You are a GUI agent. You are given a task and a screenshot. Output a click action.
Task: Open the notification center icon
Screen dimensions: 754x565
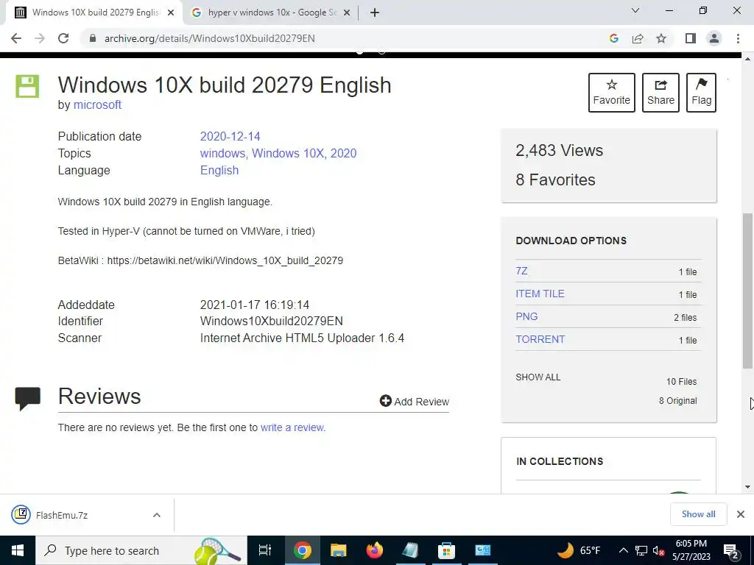(x=731, y=550)
